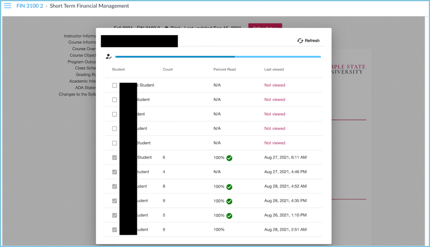Sort by the Count column header
The width and height of the screenshot is (430, 247).
pyautogui.click(x=167, y=69)
